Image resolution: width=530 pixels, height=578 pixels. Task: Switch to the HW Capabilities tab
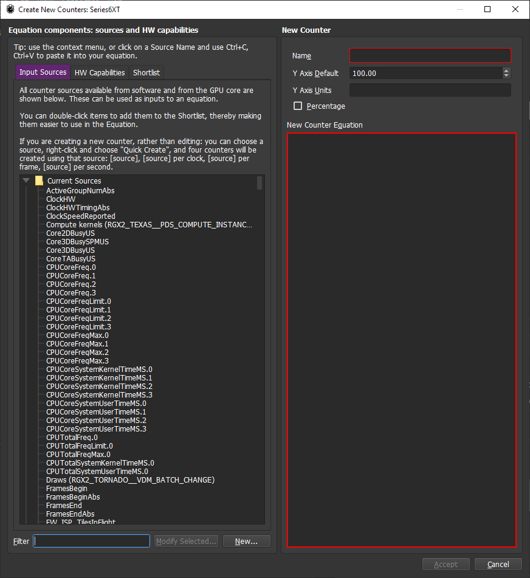100,72
